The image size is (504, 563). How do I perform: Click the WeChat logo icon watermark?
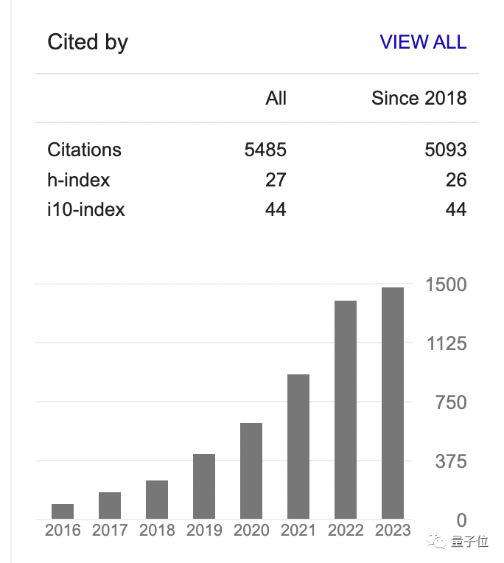[x=440, y=542]
